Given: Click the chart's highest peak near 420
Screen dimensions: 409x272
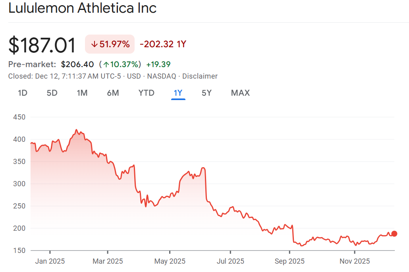Looking at the screenshot, I should 76,130.
